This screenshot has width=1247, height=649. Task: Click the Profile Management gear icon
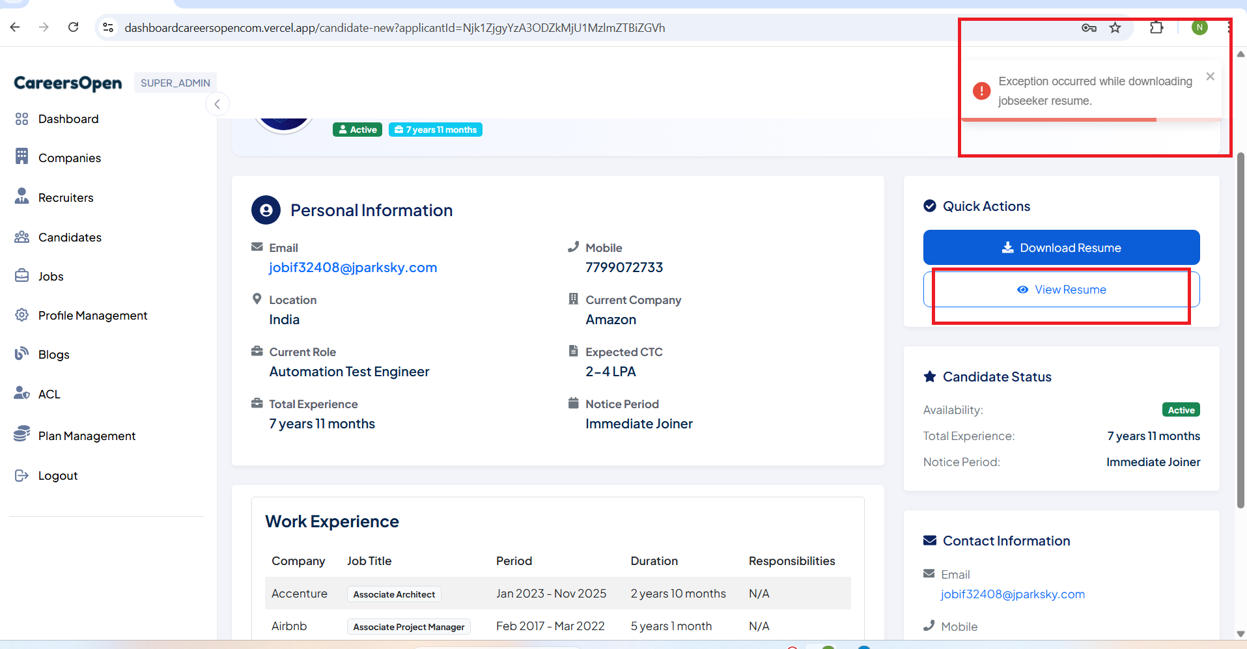pos(21,315)
